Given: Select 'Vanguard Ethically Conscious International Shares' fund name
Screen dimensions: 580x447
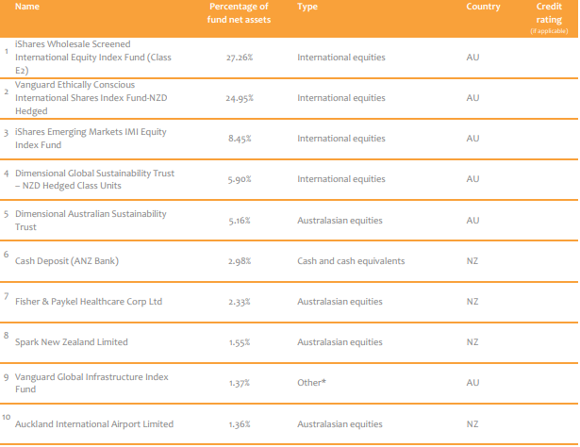Looking at the screenshot, I should tap(91, 98).
